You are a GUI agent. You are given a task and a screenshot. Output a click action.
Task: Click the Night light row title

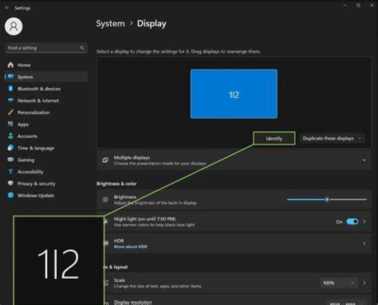click(145, 219)
